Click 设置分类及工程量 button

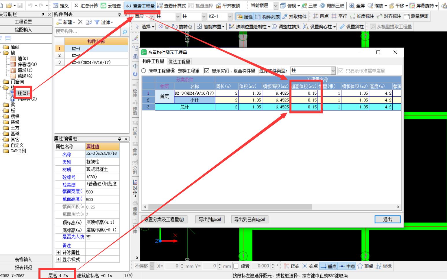pos(164,219)
